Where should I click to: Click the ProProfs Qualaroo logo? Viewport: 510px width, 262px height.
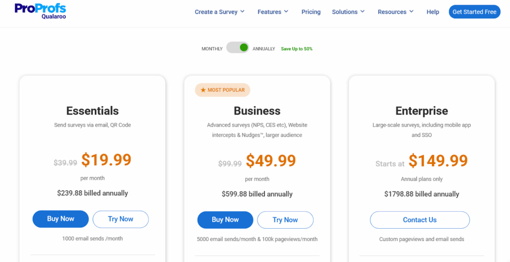pyautogui.click(x=40, y=11)
